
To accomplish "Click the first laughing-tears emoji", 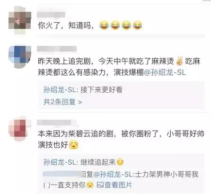I will [104, 25].
